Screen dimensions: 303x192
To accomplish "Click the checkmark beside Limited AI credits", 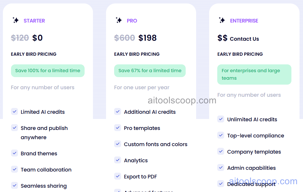I will [x=14, y=111].
